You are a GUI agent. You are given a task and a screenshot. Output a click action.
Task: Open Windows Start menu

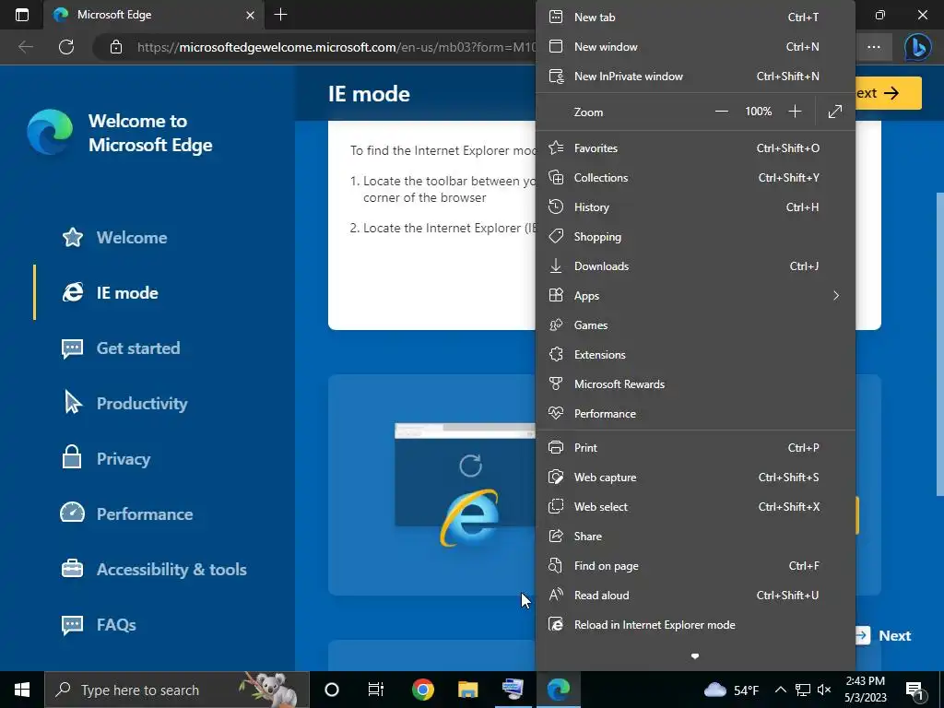(22, 690)
